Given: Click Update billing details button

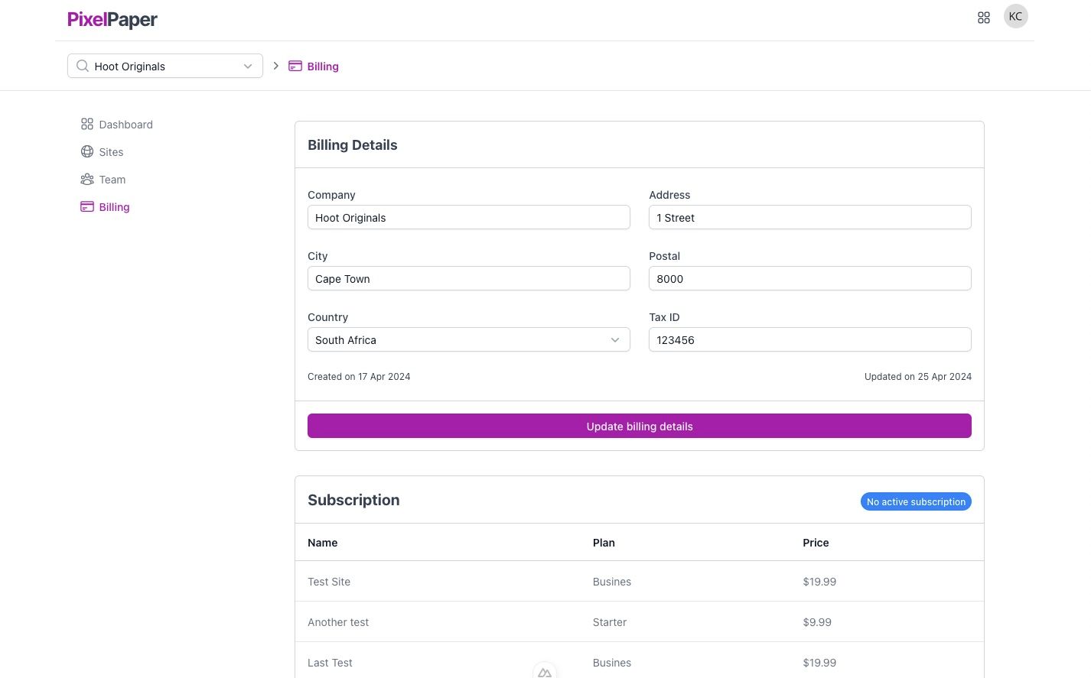Looking at the screenshot, I should 640,426.
